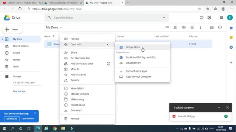Open the Support help icon
This screenshot has width=236, height=132.
tap(201, 18)
